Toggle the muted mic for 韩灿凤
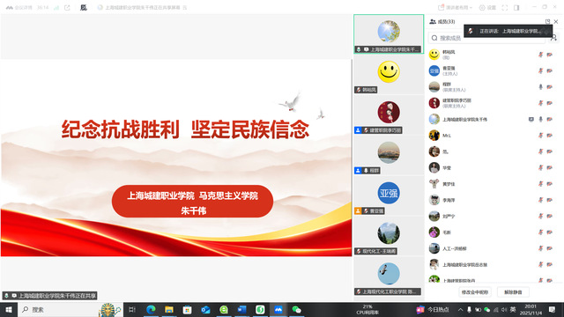This screenshot has height=317, width=564. (x=540, y=55)
